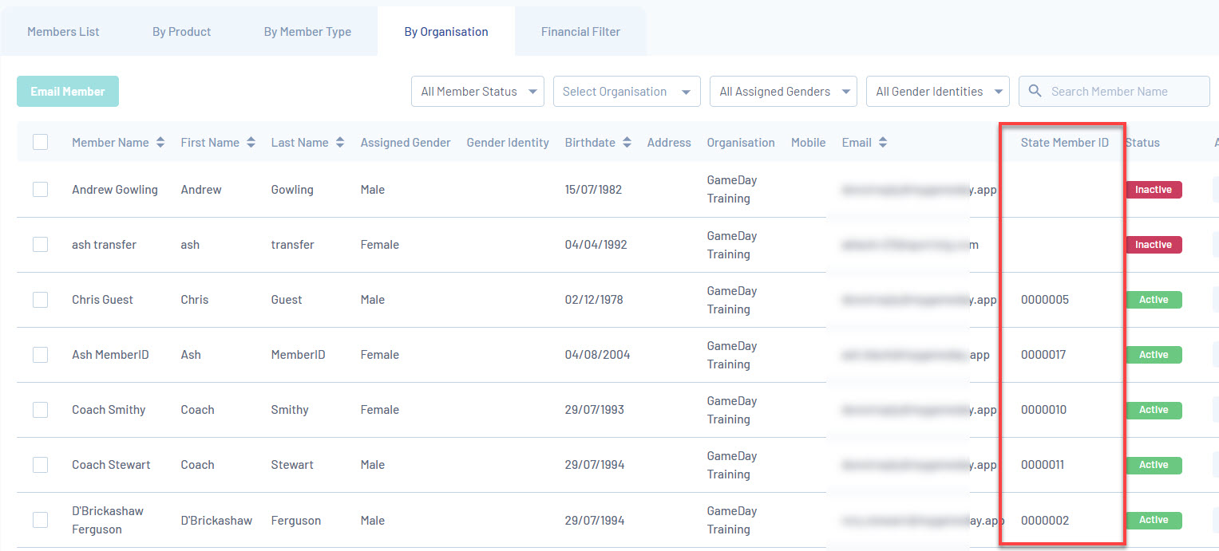Select Coach Stewart's row checkbox
1219x551 pixels.
click(40, 464)
